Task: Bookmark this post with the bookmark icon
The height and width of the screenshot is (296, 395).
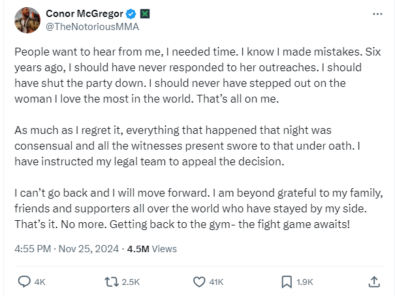Action: (x=286, y=282)
